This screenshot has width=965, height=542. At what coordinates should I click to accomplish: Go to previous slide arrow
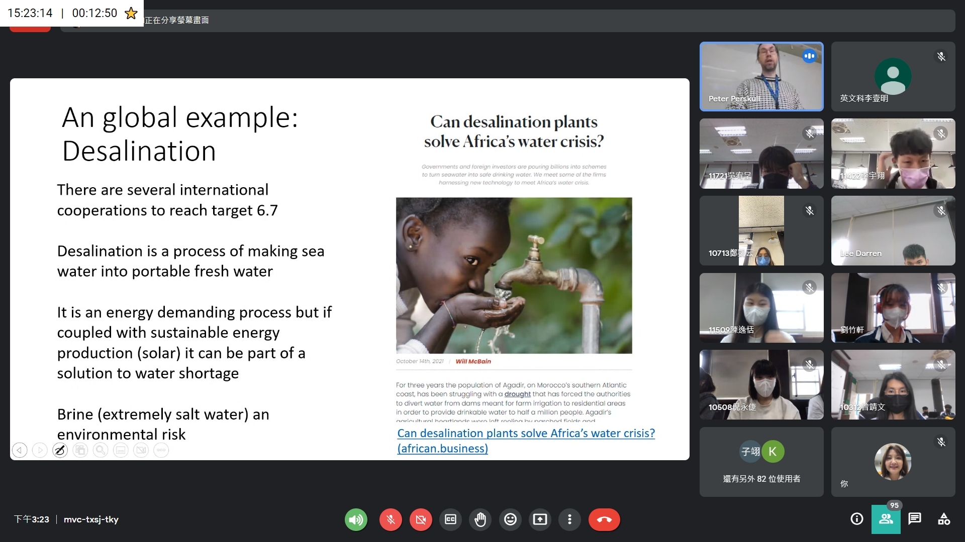pyautogui.click(x=20, y=450)
